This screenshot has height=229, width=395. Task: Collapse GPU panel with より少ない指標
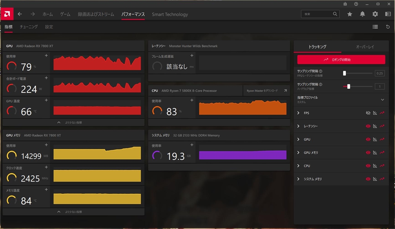click(73, 122)
